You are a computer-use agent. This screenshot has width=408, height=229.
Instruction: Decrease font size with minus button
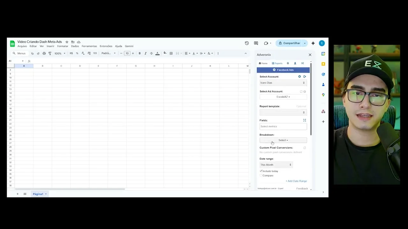click(121, 53)
